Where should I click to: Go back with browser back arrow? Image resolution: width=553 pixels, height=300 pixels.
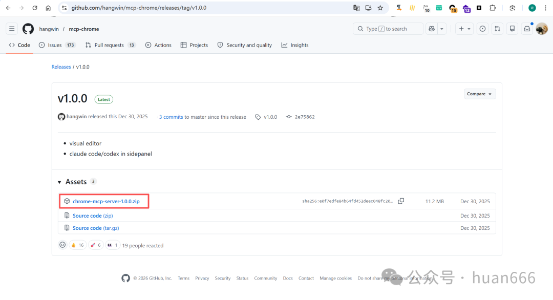coord(8,8)
